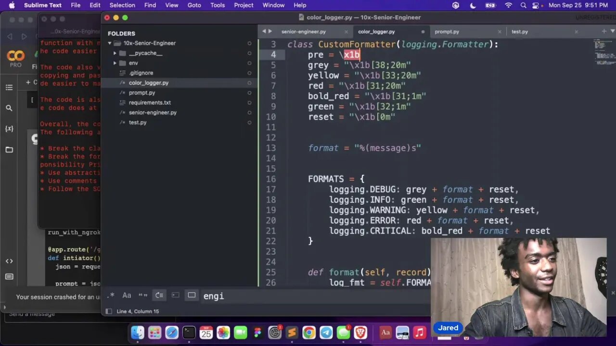Open FaceTime from the dock
This screenshot has width=616, height=346.
(240, 333)
